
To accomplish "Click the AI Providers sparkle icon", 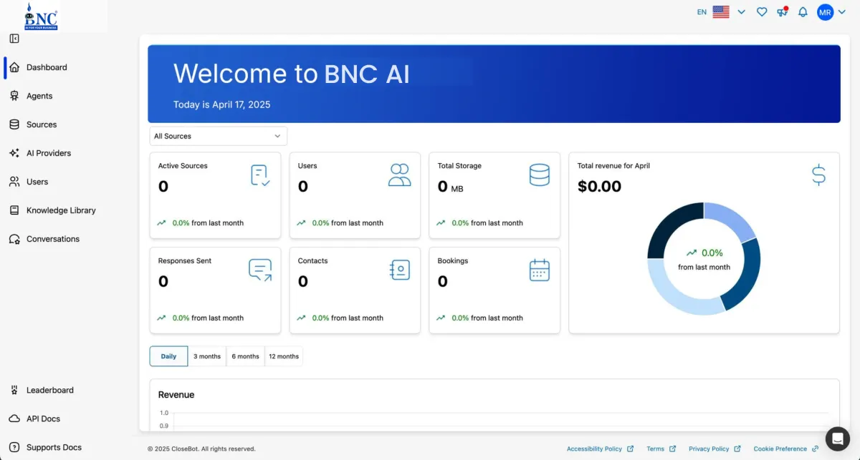I will pyautogui.click(x=14, y=153).
